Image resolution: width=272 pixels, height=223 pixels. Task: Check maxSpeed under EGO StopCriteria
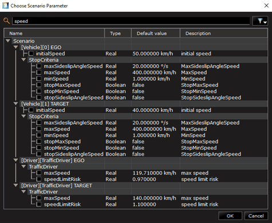point(39,73)
